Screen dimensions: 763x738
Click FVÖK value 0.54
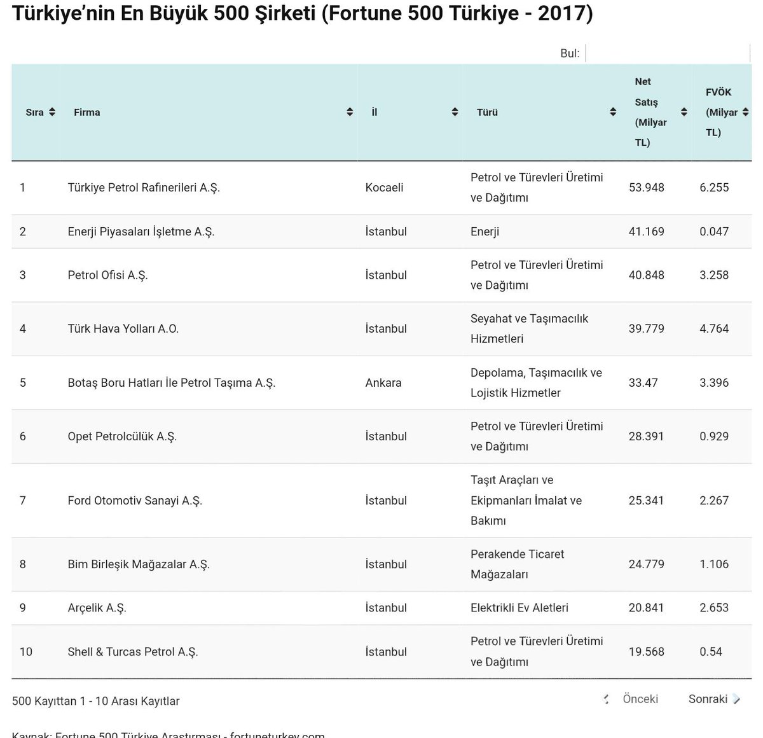pos(711,651)
